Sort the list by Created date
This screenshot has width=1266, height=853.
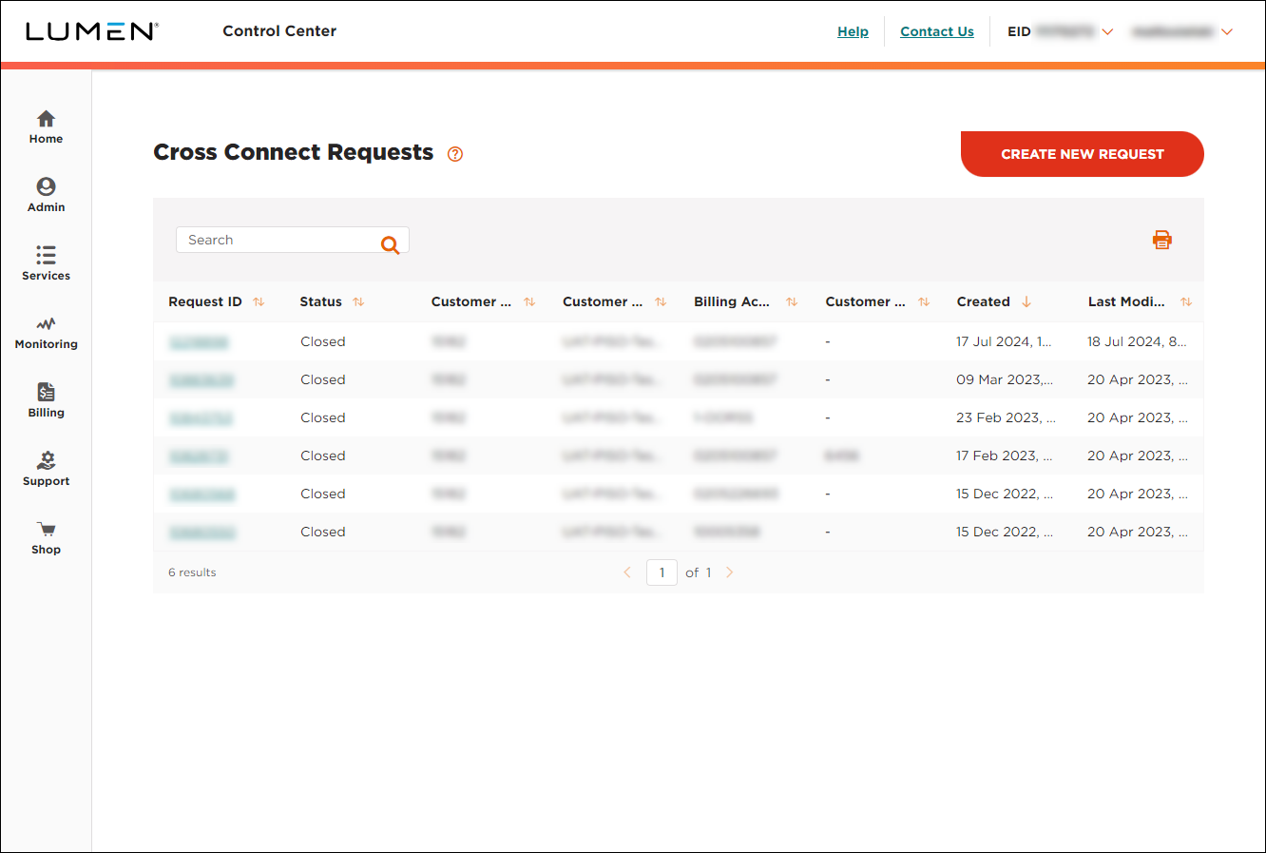click(x=1027, y=301)
